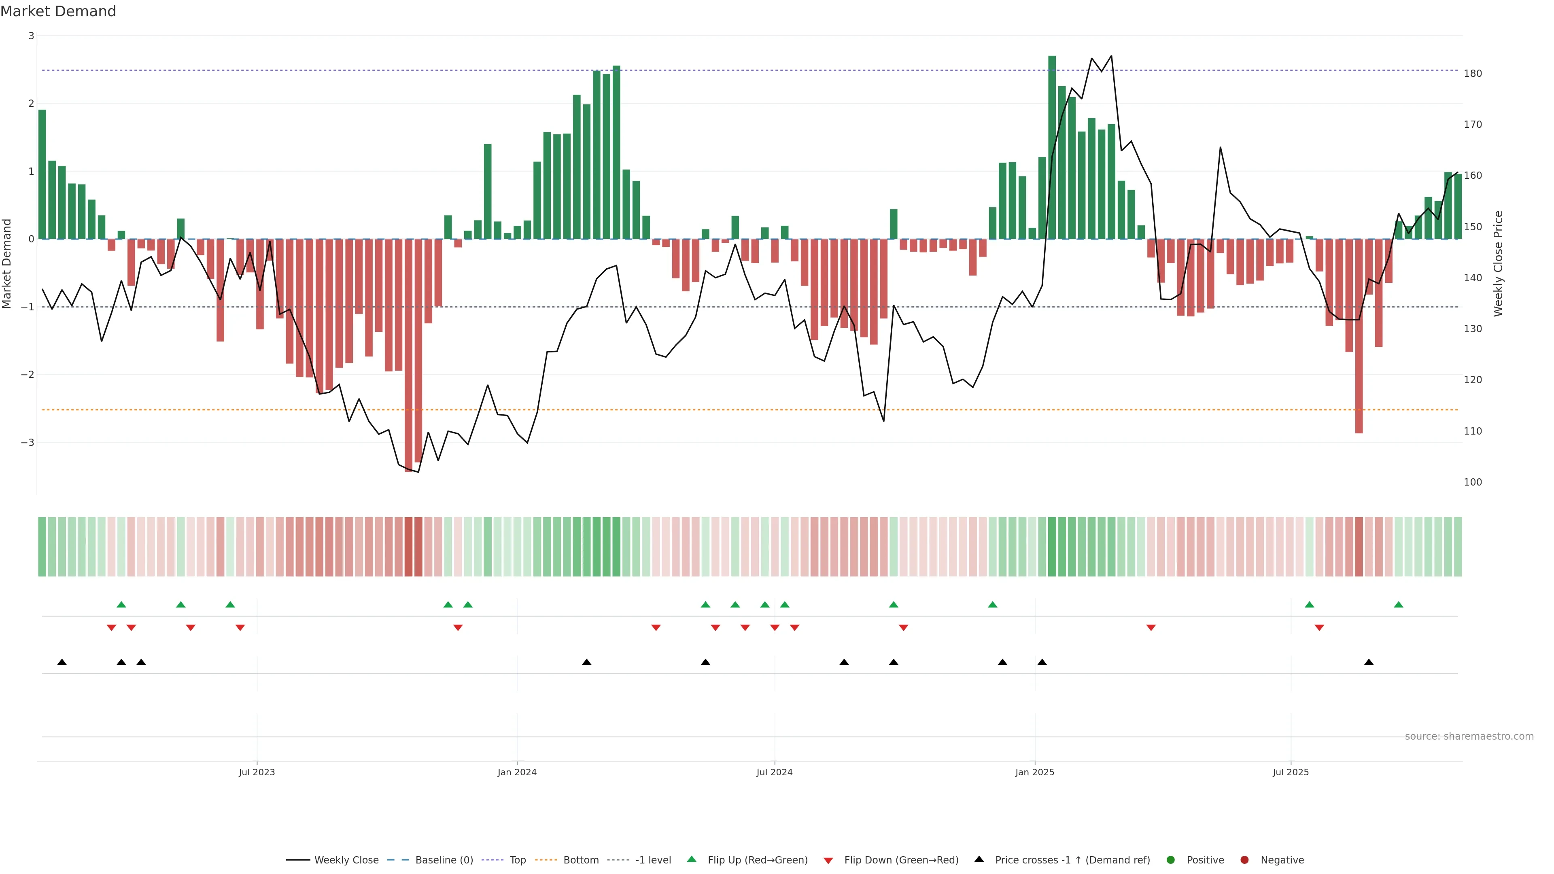
Task: Toggle the Top dotted line legend item
Action: pyautogui.click(x=517, y=859)
